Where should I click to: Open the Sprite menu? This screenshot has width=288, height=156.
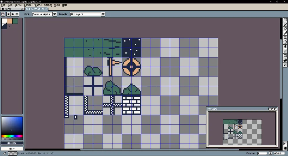click(18, 5)
